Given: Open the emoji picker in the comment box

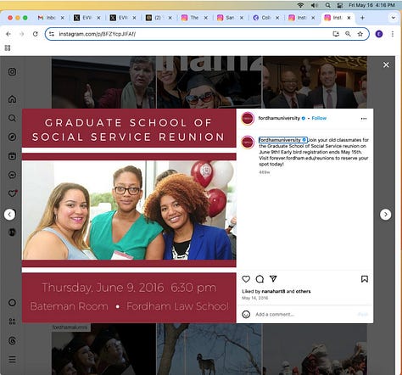Looking at the screenshot, I should pyautogui.click(x=246, y=314).
